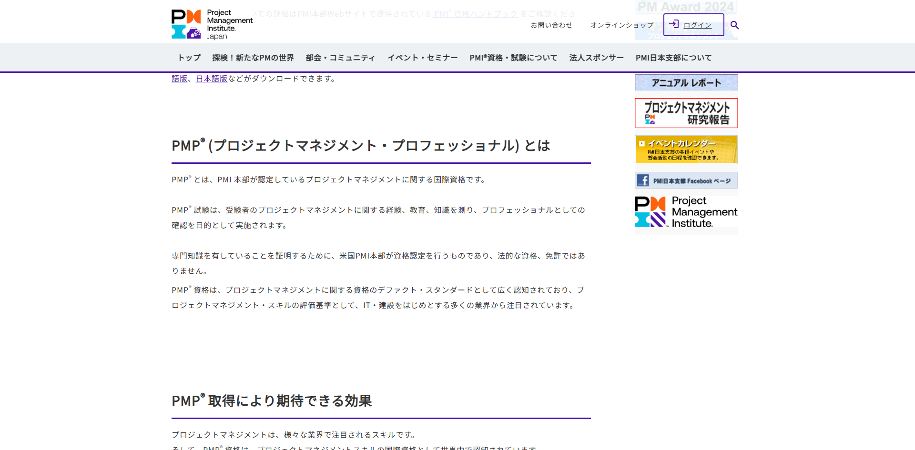Open the イベントカレンダー banner
The image size is (915, 450).
tap(686, 150)
